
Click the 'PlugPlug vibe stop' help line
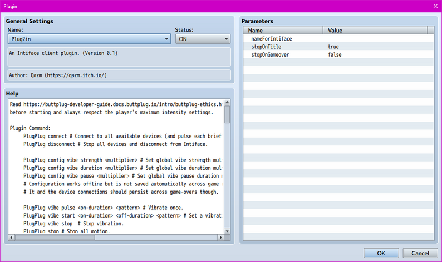(73, 224)
